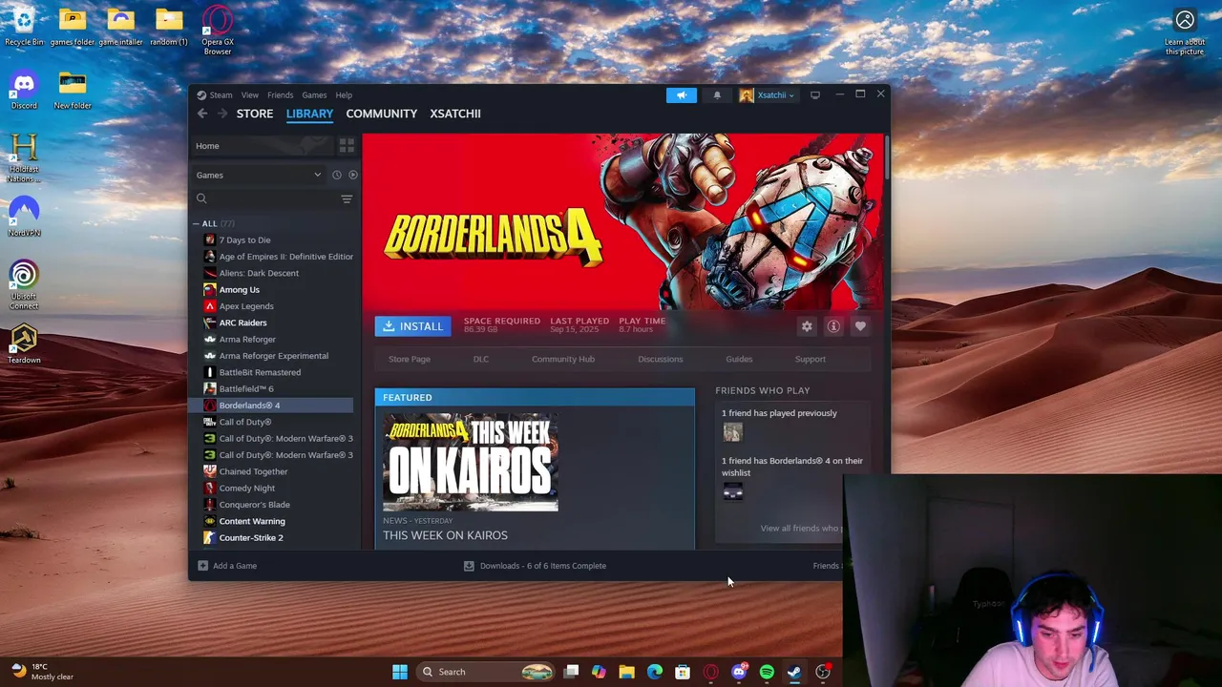Open This Week on Kairos news thumbnail
This screenshot has width=1222, height=687.
tap(471, 462)
